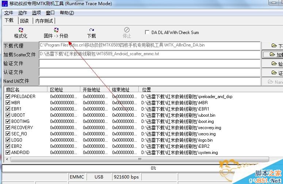Select the preloader_and_dsp file path
Image resolution: width=283 pixels, height=184 pixels.
[x=187, y=97]
